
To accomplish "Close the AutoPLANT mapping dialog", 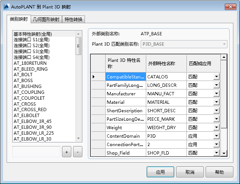I will (230, 7).
